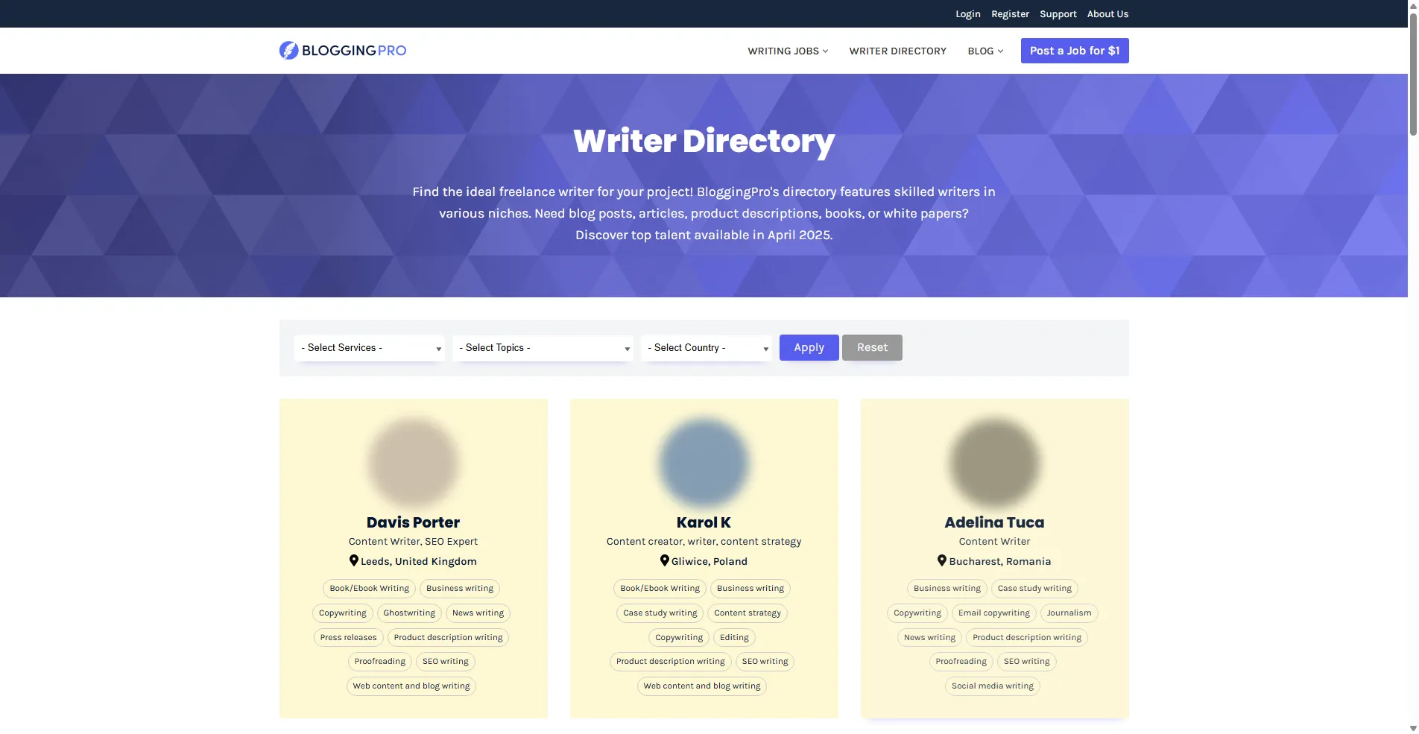Open Davis Porter's profile photo
The image size is (1419, 734).
[414, 462]
